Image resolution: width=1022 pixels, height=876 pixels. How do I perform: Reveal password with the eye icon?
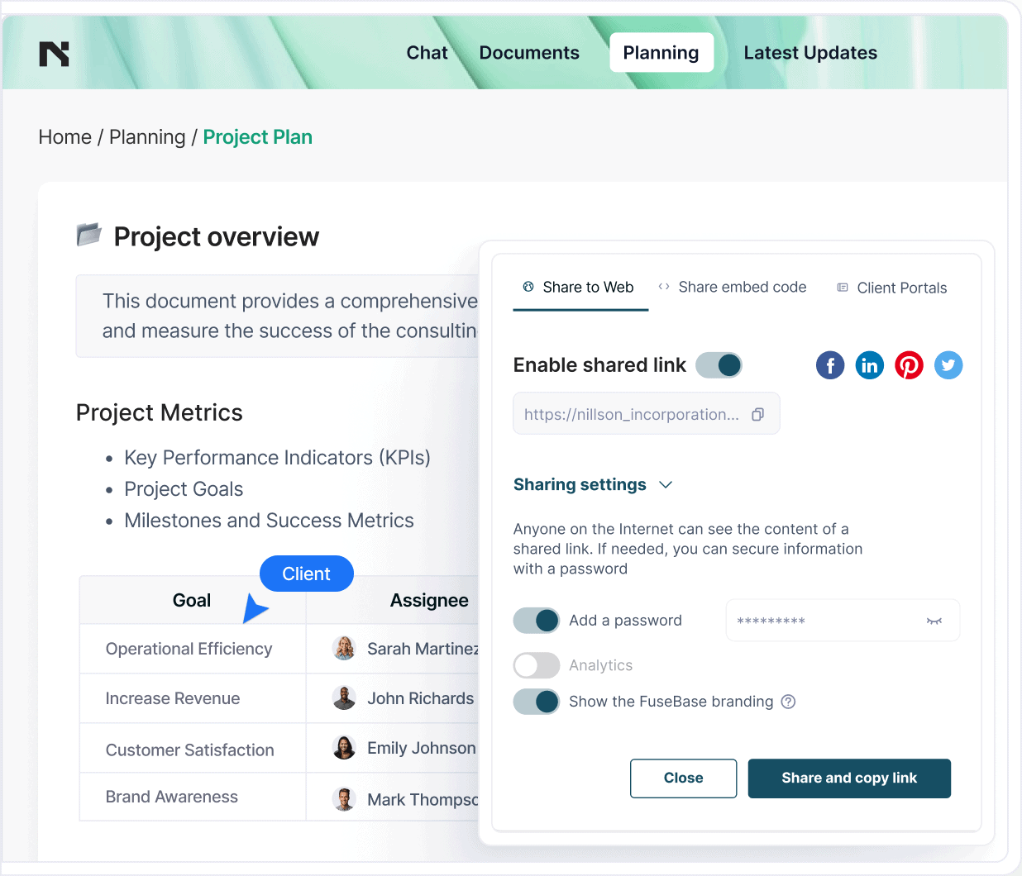pos(934,621)
